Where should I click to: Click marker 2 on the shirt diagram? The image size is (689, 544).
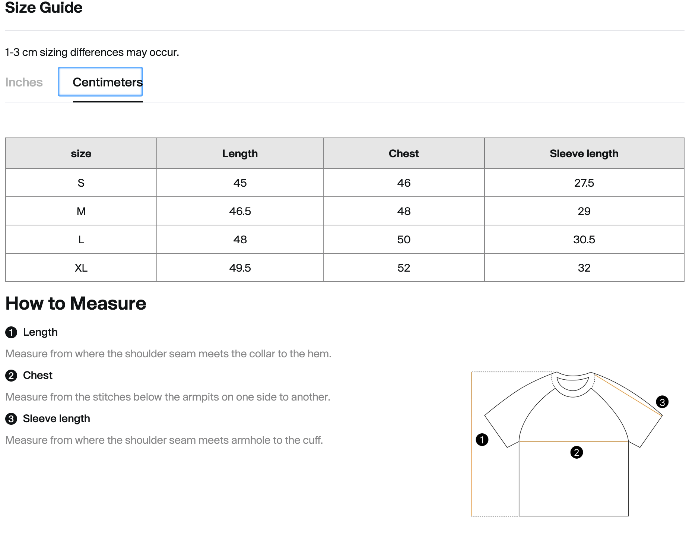[x=577, y=452]
